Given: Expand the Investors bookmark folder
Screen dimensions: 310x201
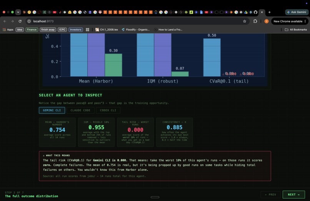Looking at the screenshot, I should [75, 30].
